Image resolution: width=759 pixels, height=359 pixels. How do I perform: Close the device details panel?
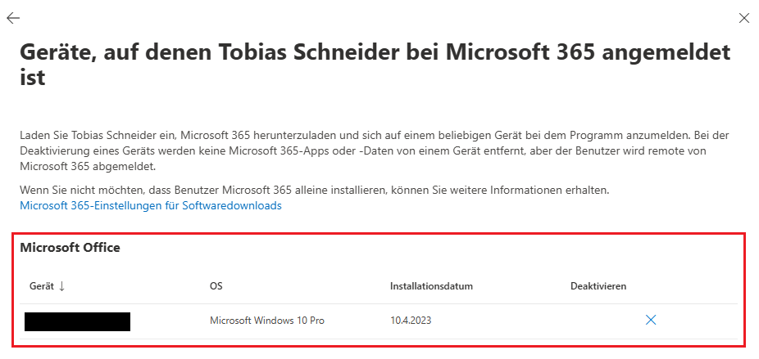point(744,18)
